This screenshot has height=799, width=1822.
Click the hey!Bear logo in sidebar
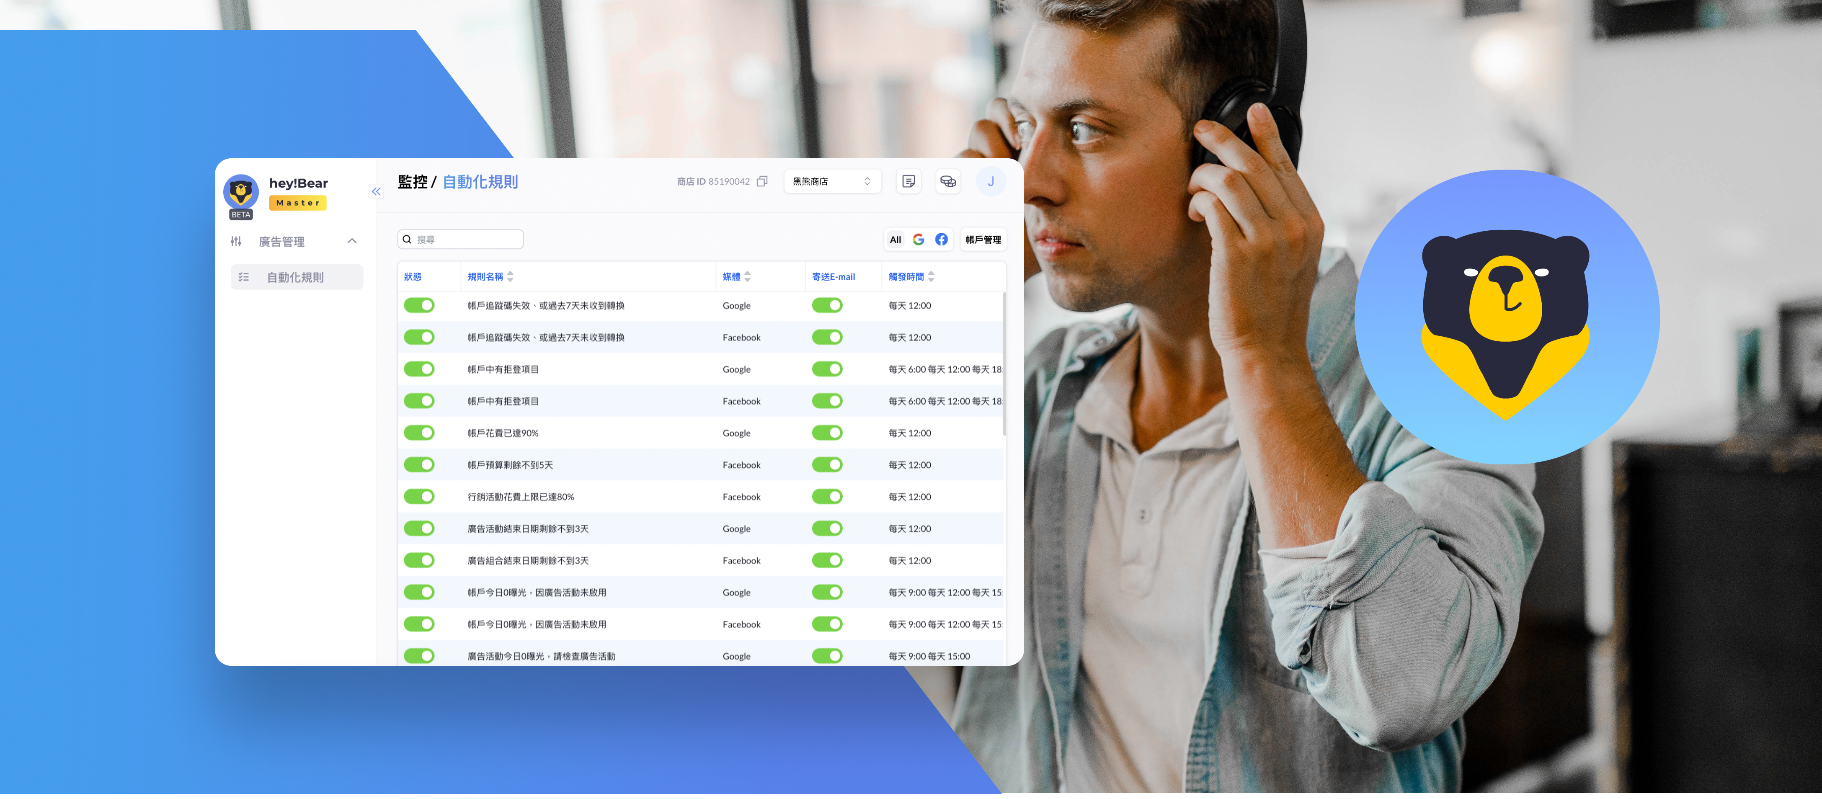click(x=241, y=191)
